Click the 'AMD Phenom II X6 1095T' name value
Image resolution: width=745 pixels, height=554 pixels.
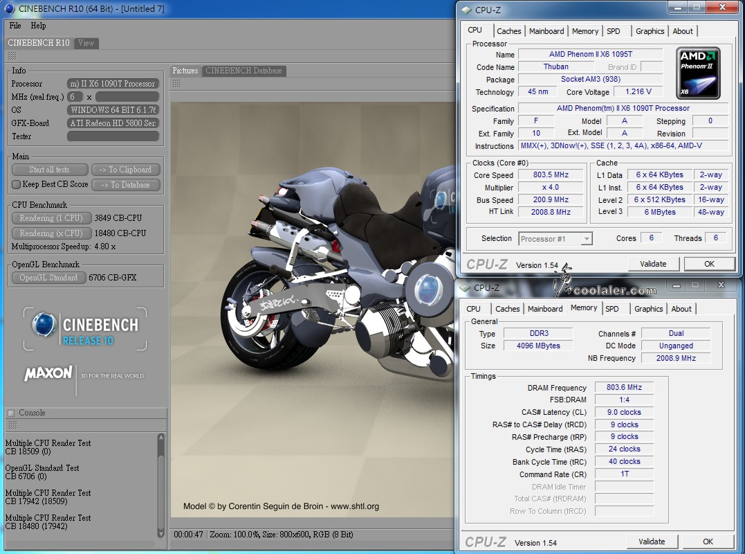click(x=591, y=54)
